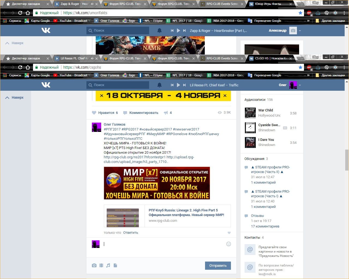Send the comment with Отправить
349x279 pixels.
(x=218, y=266)
